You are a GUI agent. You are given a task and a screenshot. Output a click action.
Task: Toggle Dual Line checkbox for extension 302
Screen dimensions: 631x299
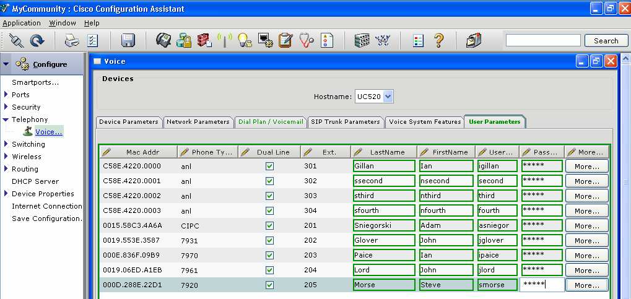point(269,181)
